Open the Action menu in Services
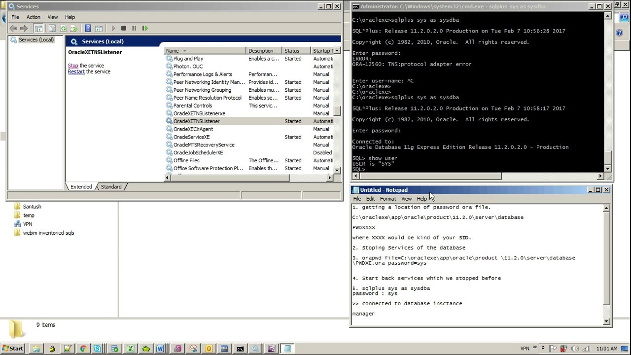The image size is (631, 355). pyautogui.click(x=34, y=17)
